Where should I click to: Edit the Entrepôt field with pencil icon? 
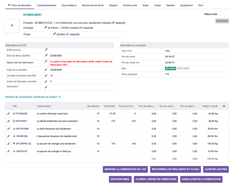point(46,27)
